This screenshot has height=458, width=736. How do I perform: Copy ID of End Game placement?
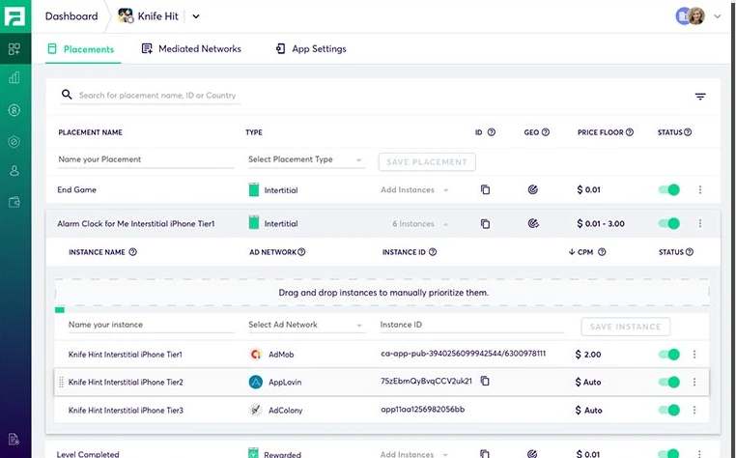coord(485,189)
